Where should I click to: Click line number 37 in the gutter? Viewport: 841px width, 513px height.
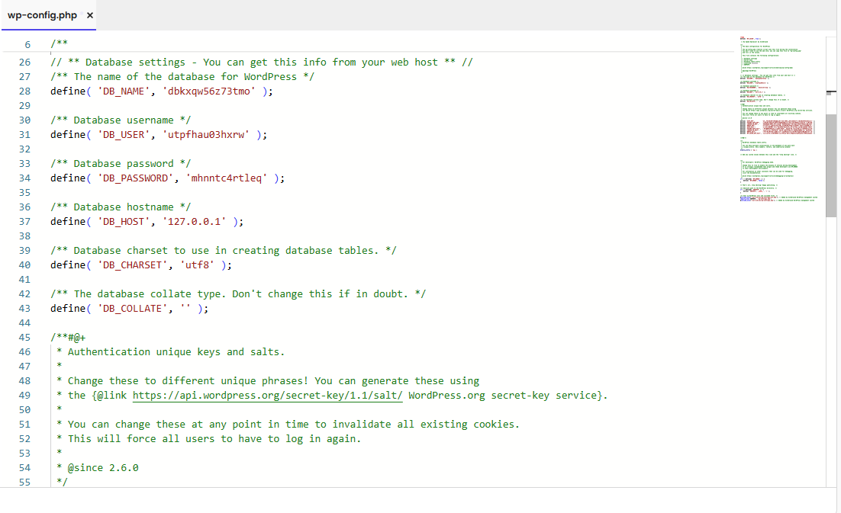(x=24, y=221)
